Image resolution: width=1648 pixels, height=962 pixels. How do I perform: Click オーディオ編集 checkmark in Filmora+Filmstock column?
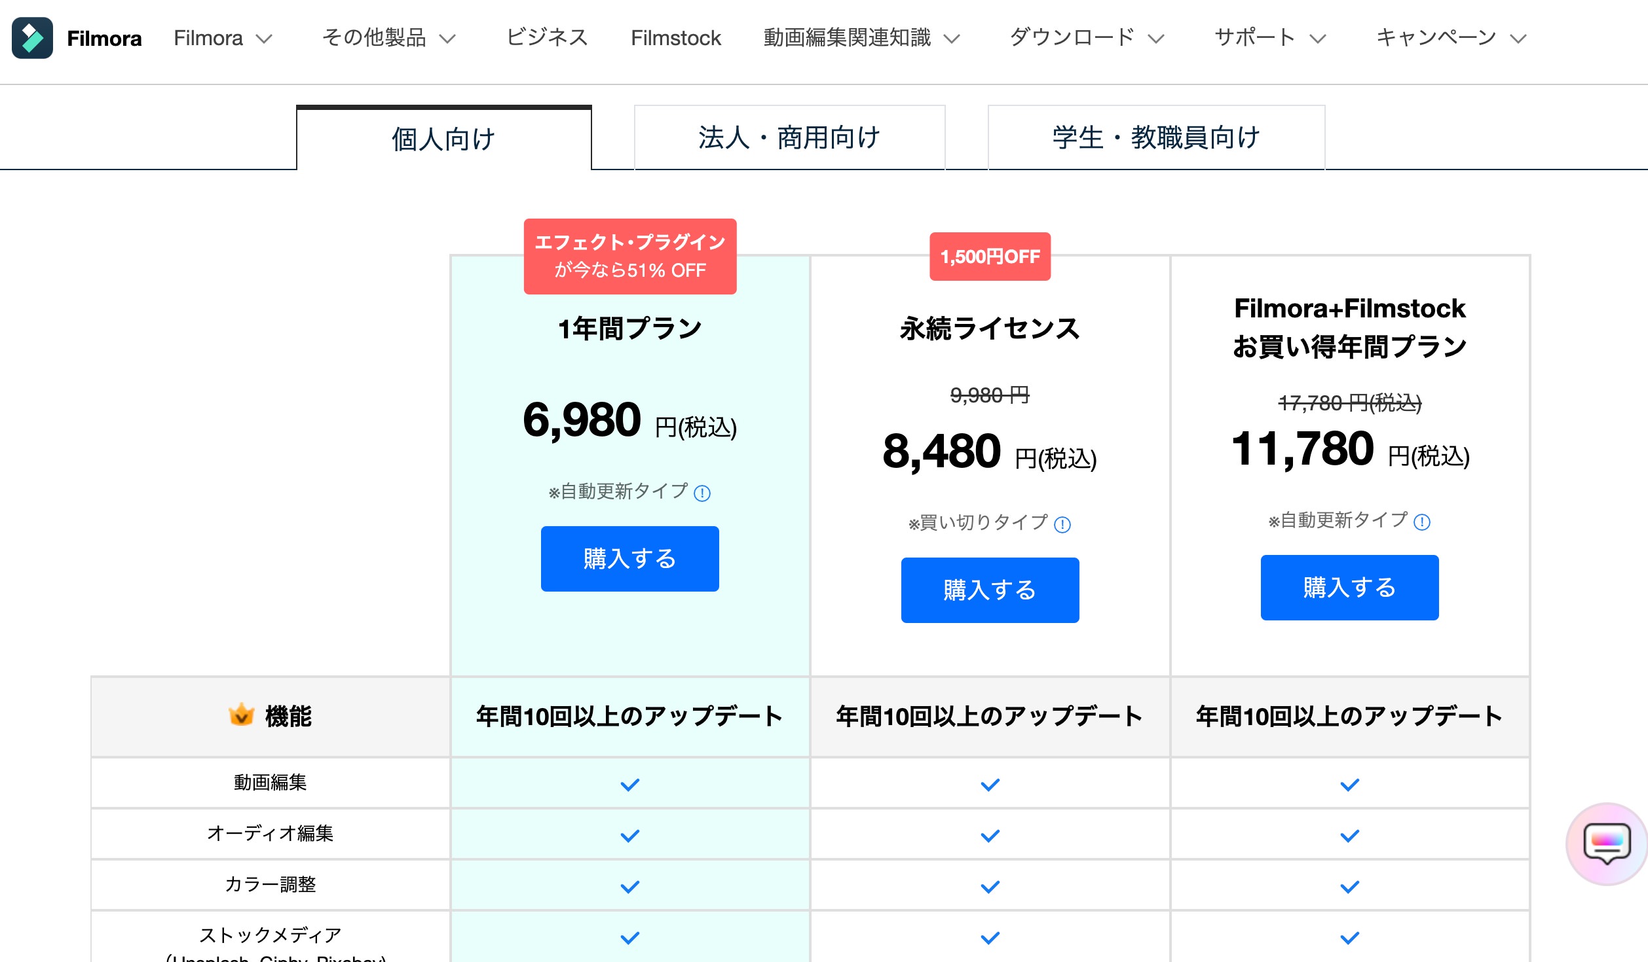[1350, 835]
